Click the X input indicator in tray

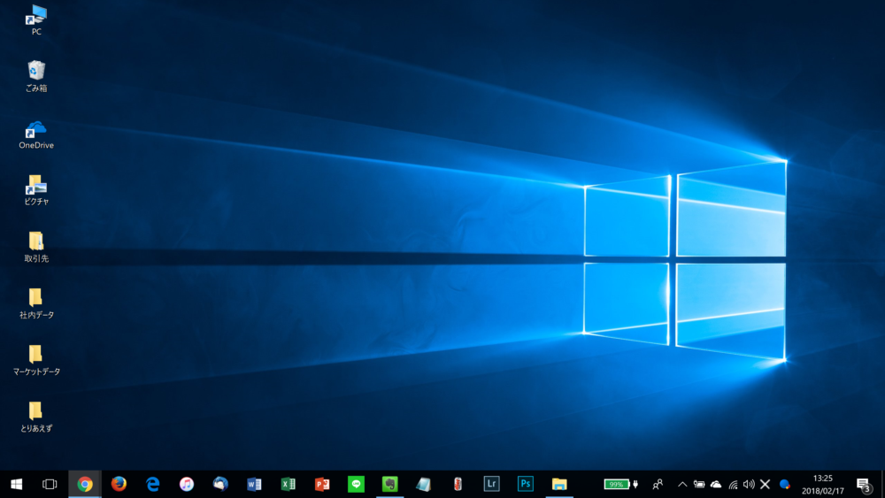[x=766, y=484]
